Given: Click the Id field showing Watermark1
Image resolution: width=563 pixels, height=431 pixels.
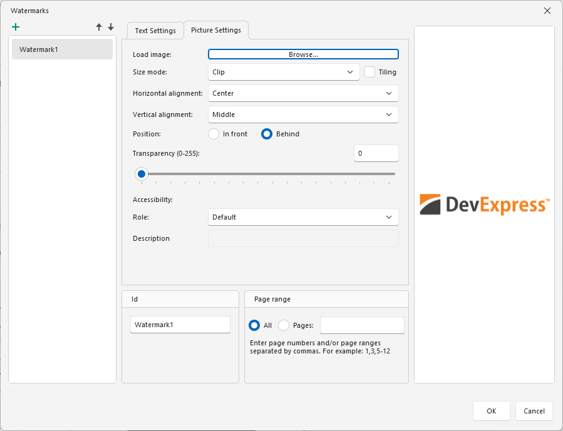Looking at the screenshot, I should [180, 325].
